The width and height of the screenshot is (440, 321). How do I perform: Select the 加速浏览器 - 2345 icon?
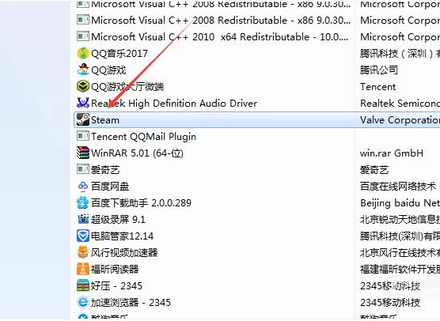[x=83, y=302]
